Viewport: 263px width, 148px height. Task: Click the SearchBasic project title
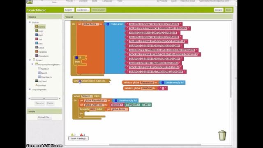coord(37,10)
